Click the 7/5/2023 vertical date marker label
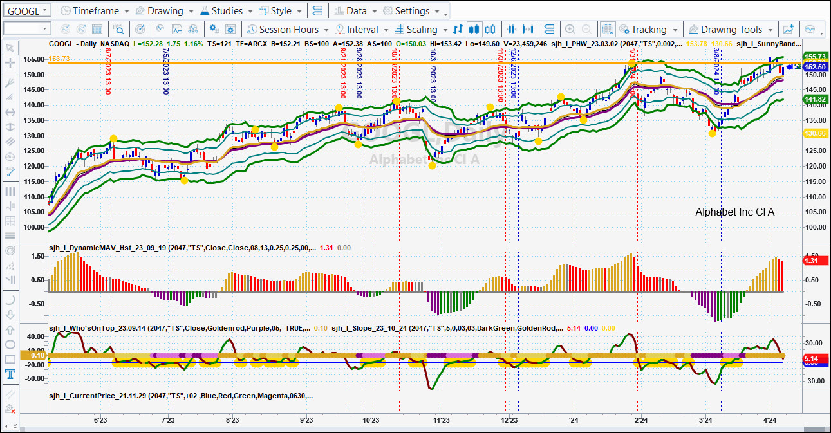 165,70
